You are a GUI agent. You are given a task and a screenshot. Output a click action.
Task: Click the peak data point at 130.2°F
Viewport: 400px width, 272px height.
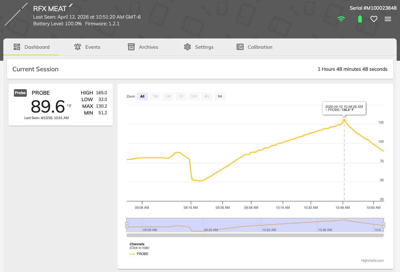click(344, 120)
